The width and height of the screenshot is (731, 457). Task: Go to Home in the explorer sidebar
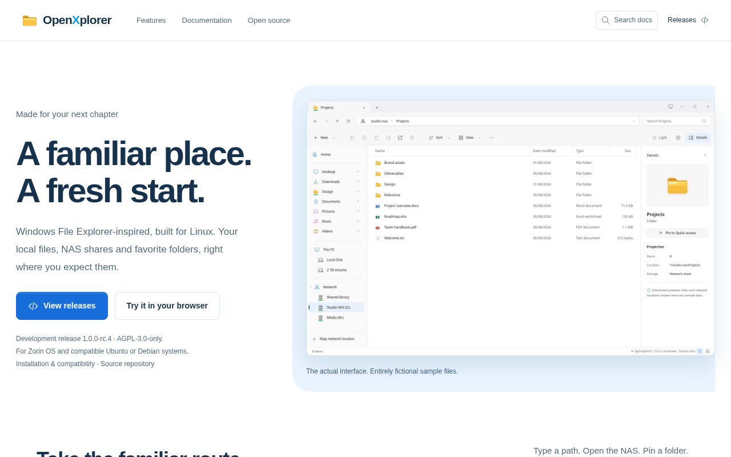click(x=338, y=154)
